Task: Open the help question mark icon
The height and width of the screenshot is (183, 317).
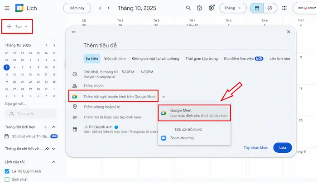Action: click(x=200, y=8)
